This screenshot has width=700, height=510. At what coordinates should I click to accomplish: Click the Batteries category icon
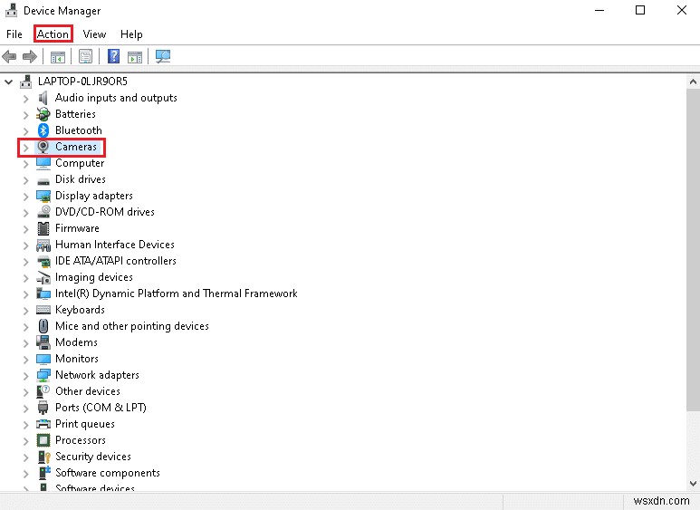click(43, 114)
